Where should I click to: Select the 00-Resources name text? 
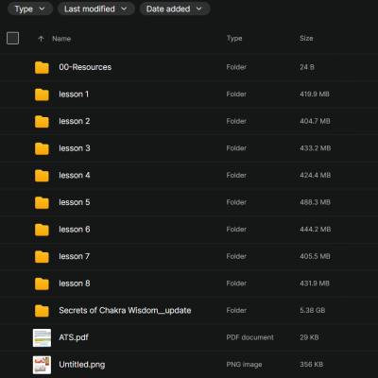(x=85, y=67)
